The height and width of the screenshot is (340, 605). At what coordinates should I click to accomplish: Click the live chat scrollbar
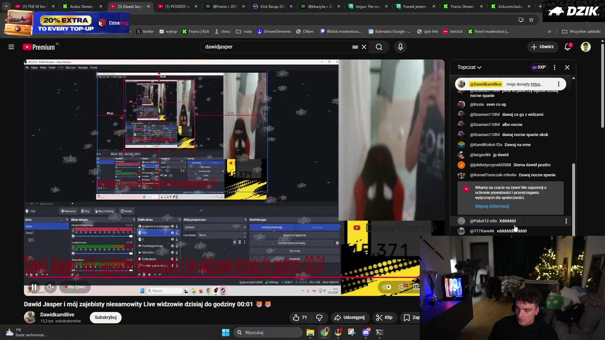(x=573, y=198)
